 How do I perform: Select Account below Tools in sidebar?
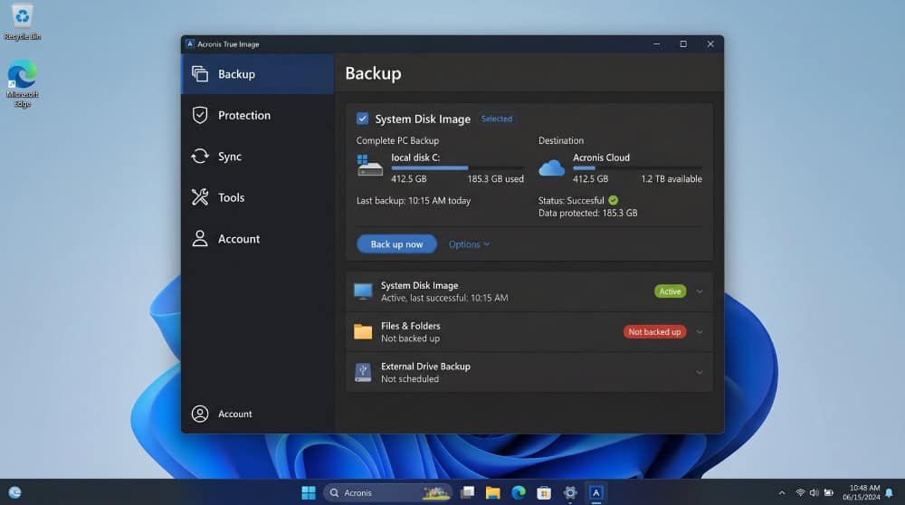click(x=257, y=238)
